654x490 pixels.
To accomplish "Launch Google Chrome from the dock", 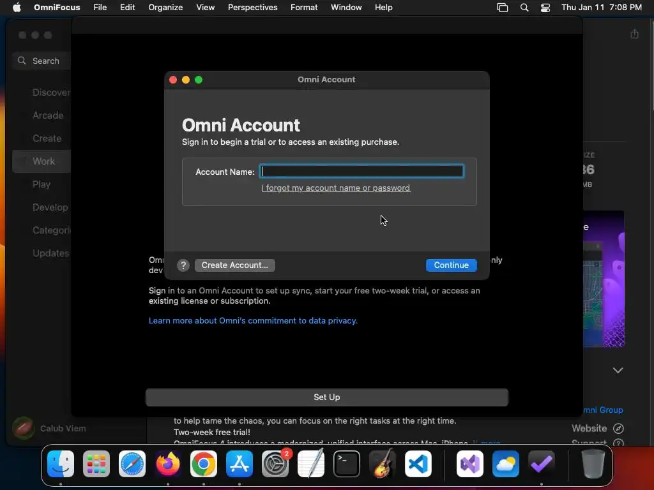I will coord(204,464).
